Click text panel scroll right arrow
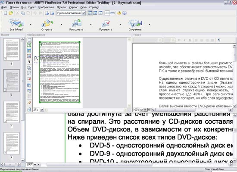 pos(231,110)
